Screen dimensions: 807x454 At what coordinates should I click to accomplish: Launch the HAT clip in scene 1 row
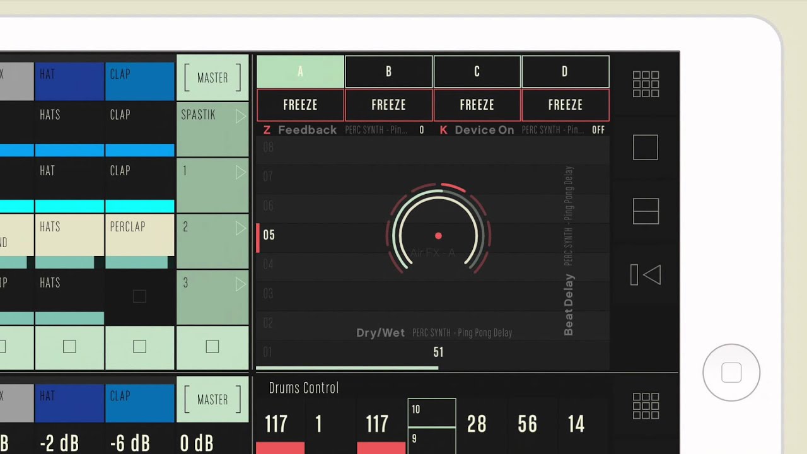(x=69, y=185)
